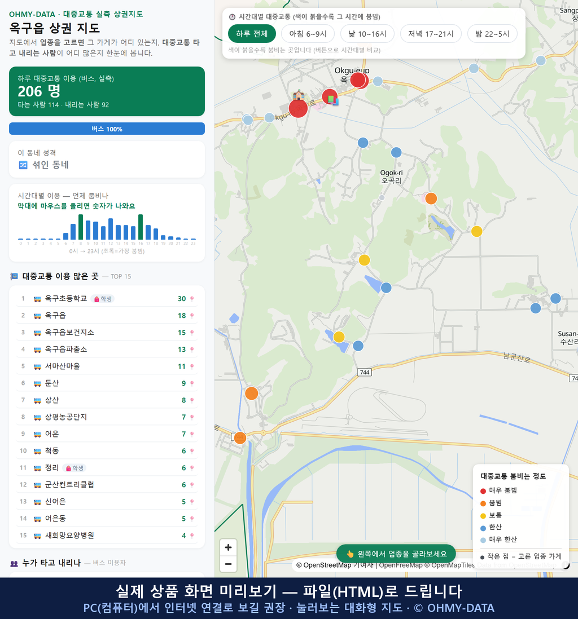Click the yellow 보통 legend swatch
Screen dimensions: 578x619
pos(483,516)
